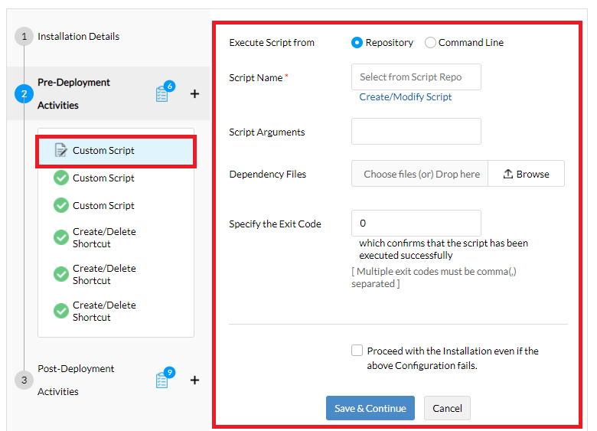Select the Command Line radio button
The height and width of the screenshot is (431, 597).
(430, 43)
